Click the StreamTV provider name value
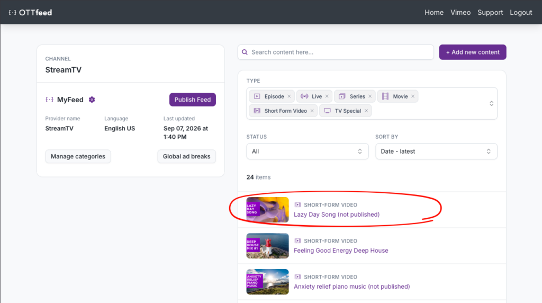This screenshot has width=542, height=303. coord(59,128)
